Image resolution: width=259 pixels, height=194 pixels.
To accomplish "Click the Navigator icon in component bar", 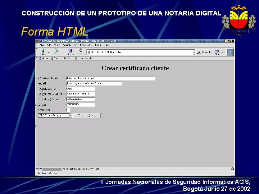I will (38, 173).
